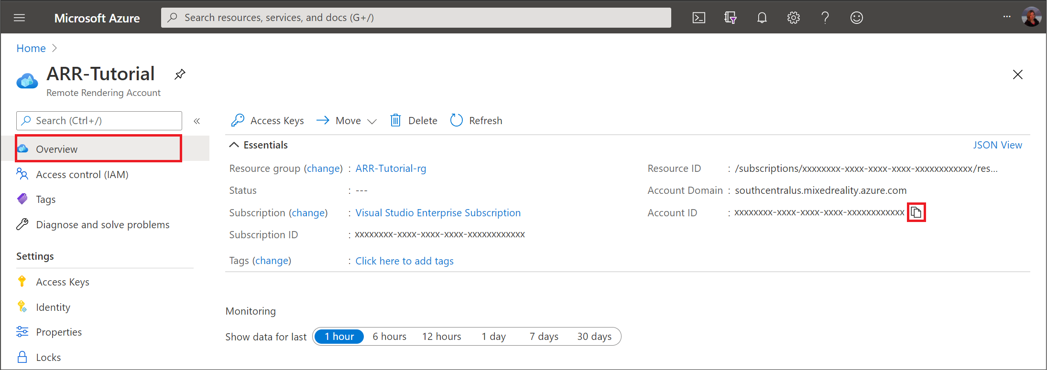This screenshot has width=1047, height=370.
Task: Select the 30 days time range
Action: click(594, 337)
